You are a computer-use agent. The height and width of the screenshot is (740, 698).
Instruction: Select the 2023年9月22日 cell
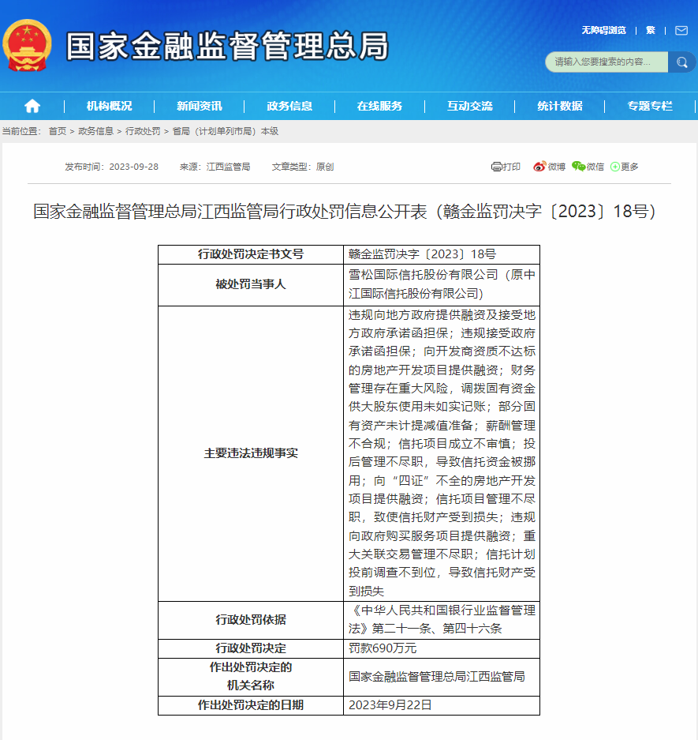(x=442, y=705)
